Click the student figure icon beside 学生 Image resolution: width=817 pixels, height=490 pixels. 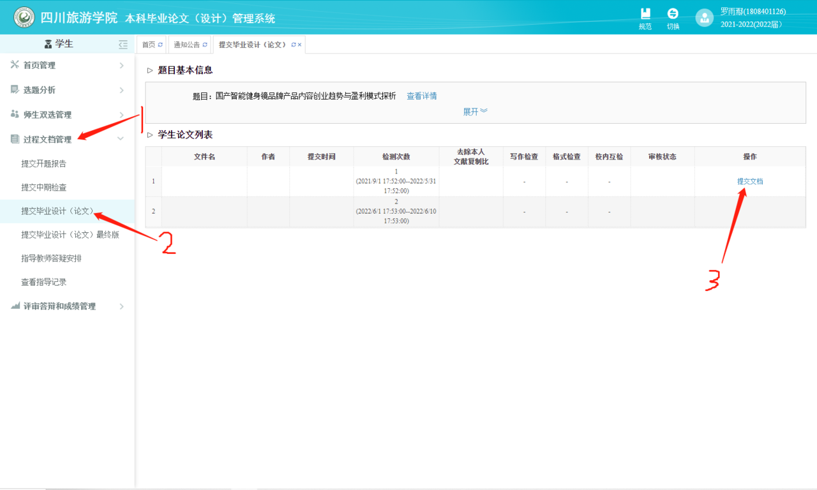[49, 45]
